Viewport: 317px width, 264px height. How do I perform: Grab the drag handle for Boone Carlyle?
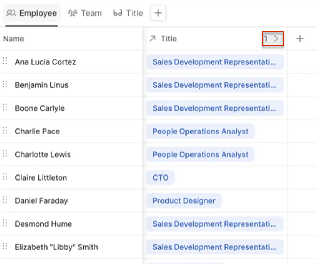coord(5,107)
